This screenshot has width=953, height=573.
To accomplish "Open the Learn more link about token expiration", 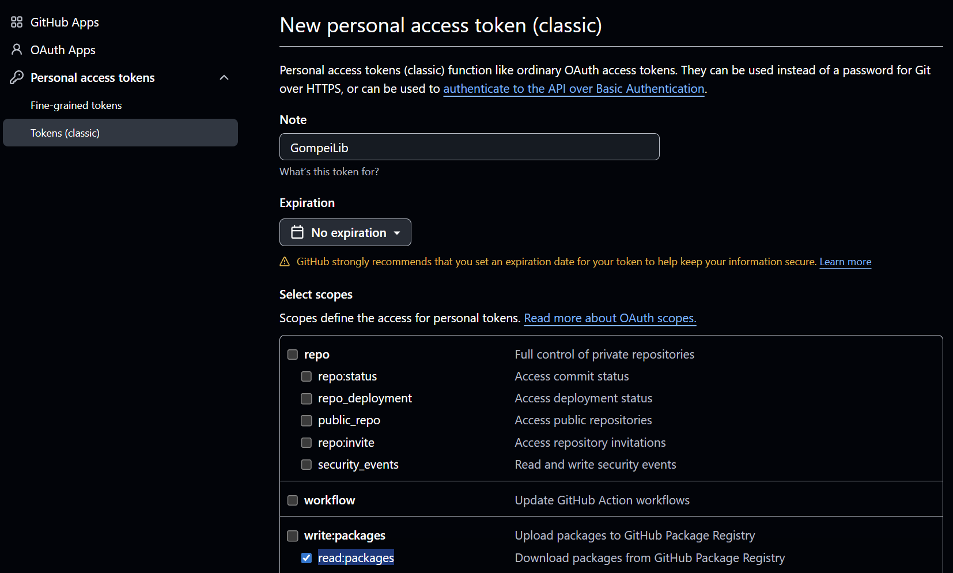I will [x=845, y=261].
